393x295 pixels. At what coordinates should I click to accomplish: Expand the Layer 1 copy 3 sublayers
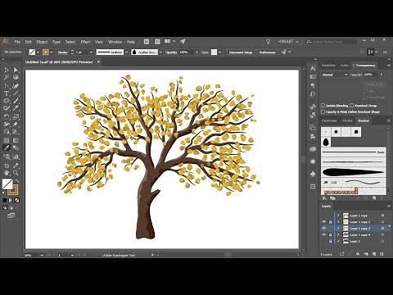click(x=338, y=228)
